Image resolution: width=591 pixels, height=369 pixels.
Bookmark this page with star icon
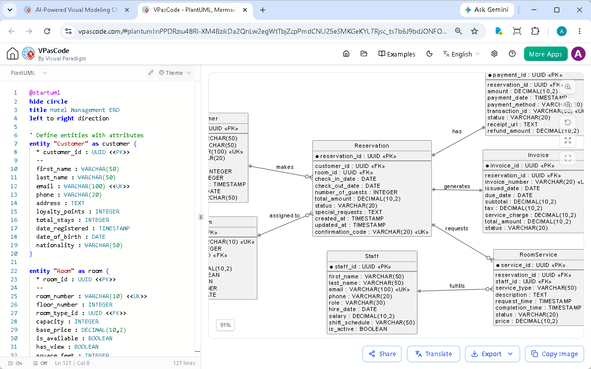tap(474, 31)
